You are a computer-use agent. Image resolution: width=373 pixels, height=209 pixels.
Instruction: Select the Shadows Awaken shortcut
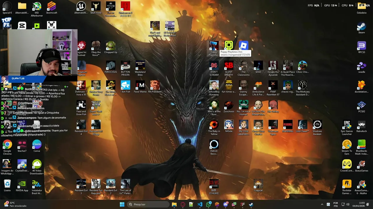(317, 128)
